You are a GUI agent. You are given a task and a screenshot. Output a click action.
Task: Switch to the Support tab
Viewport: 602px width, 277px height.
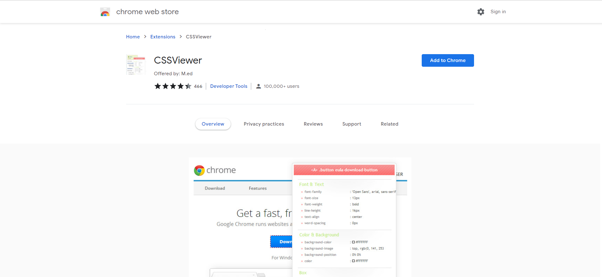(x=352, y=124)
